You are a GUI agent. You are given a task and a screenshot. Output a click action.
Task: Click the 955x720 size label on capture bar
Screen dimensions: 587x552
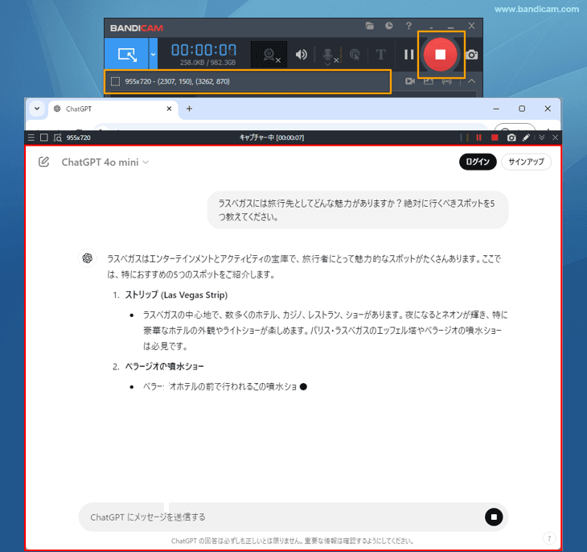79,138
